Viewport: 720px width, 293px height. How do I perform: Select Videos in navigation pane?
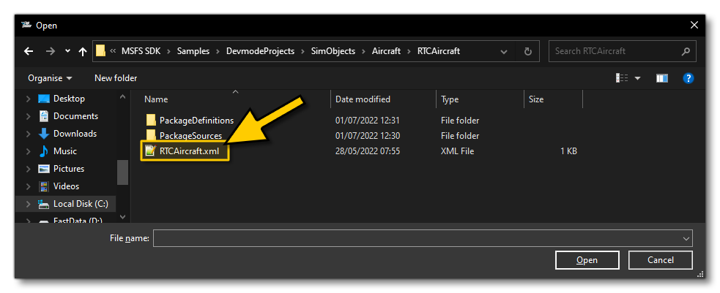pos(66,186)
